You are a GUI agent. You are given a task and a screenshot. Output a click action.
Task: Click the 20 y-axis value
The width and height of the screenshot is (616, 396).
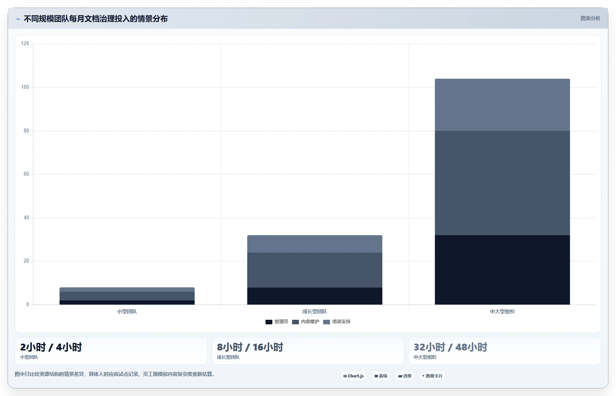click(x=26, y=261)
